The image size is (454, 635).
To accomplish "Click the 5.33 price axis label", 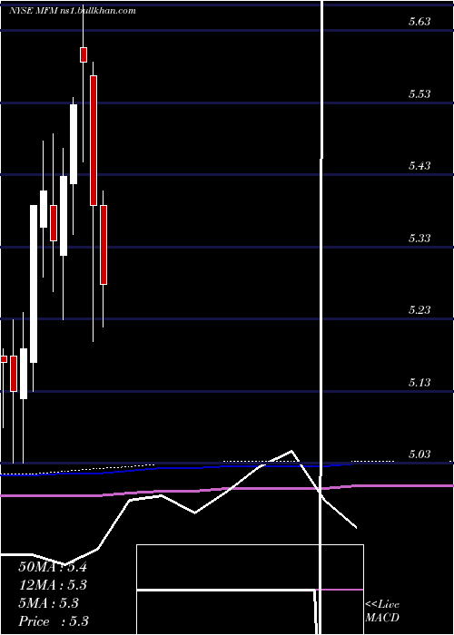I will [419, 238].
